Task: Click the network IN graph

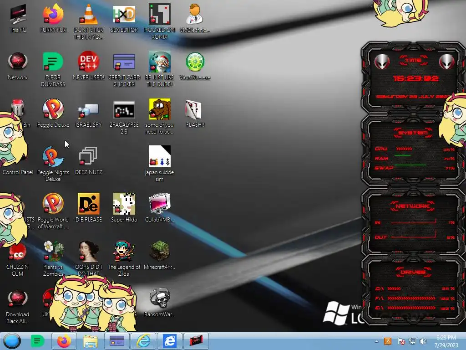Action: click(413, 221)
